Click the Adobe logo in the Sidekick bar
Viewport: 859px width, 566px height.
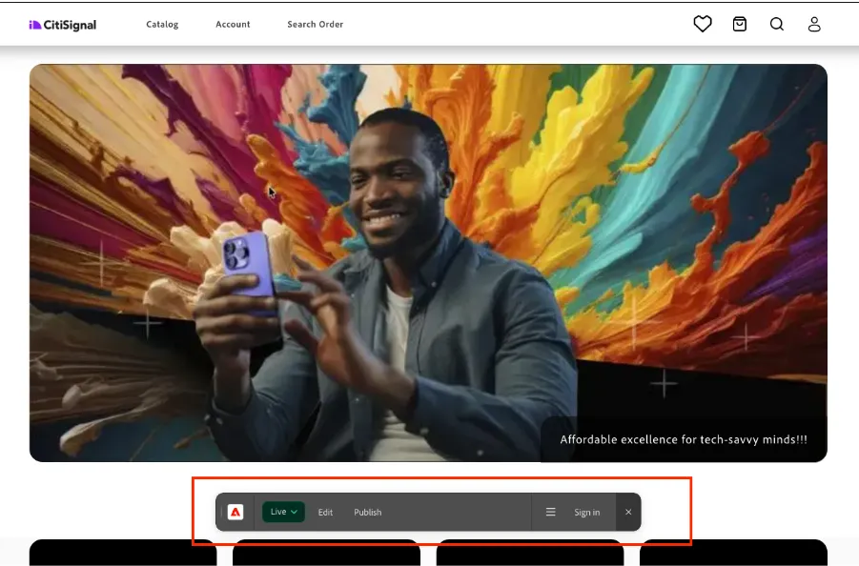click(x=235, y=512)
